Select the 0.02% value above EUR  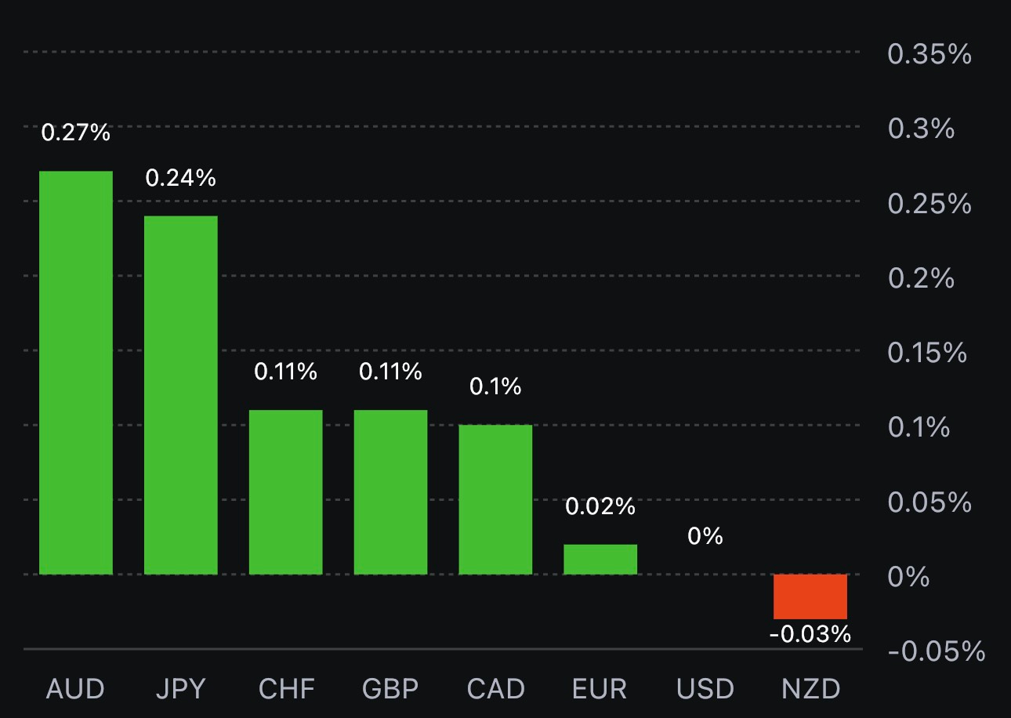(600, 506)
